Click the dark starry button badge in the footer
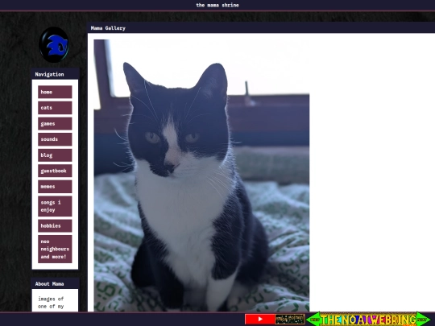Image resolution: width=435 pixels, height=326 pixels. [x=290, y=319]
